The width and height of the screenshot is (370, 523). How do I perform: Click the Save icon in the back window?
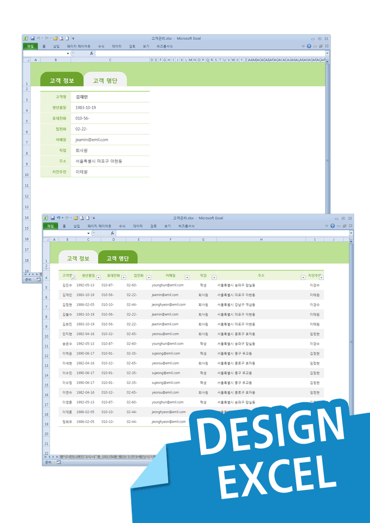(x=33, y=39)
